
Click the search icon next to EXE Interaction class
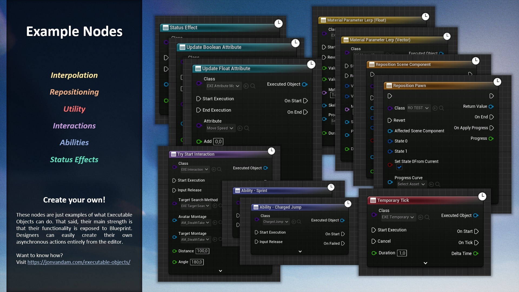pos(219,169)
